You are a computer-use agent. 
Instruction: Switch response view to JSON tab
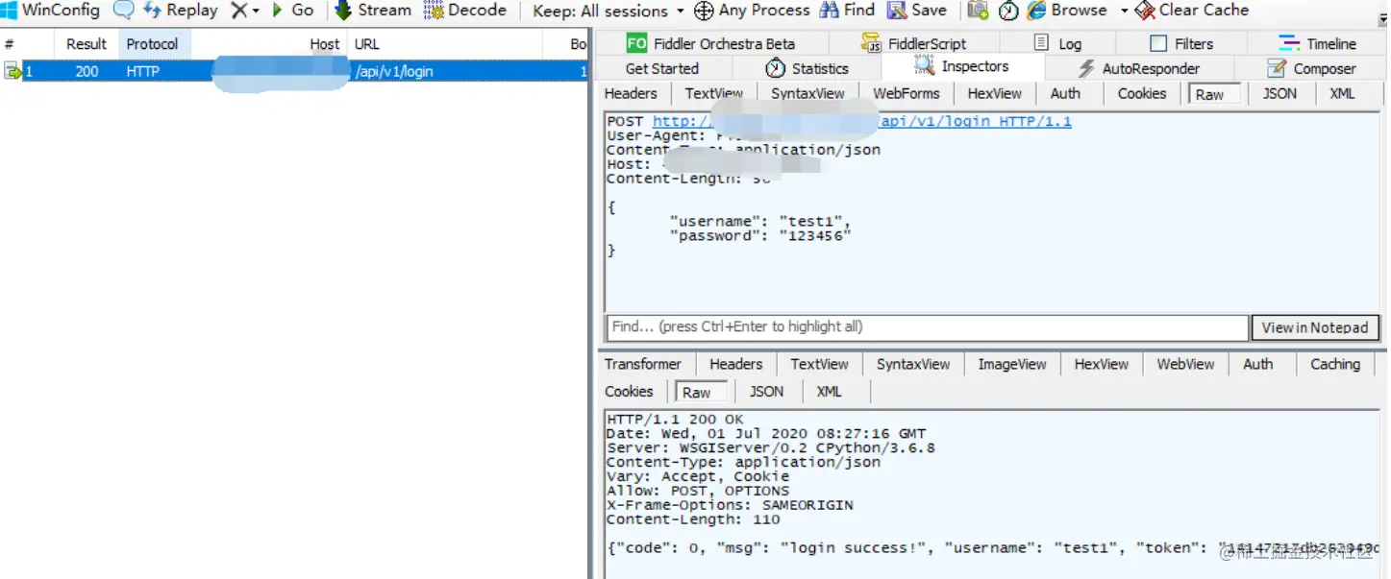(x=766, y=391)
